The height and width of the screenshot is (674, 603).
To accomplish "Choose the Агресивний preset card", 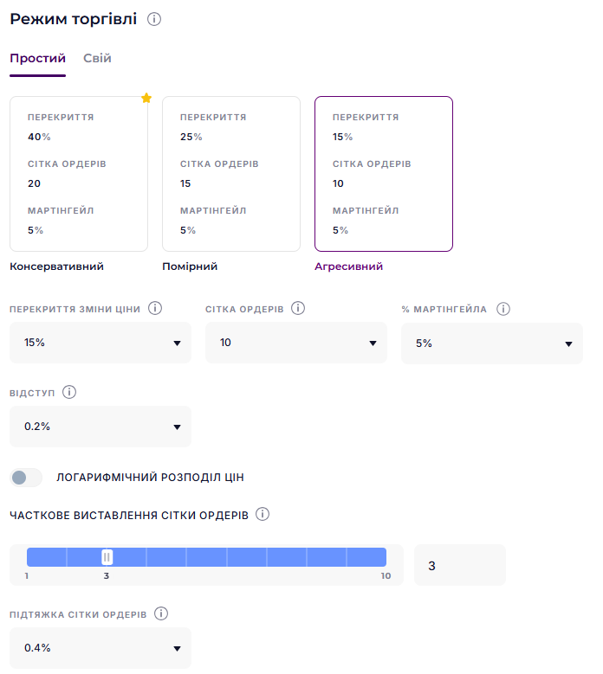I will (384, 174).
